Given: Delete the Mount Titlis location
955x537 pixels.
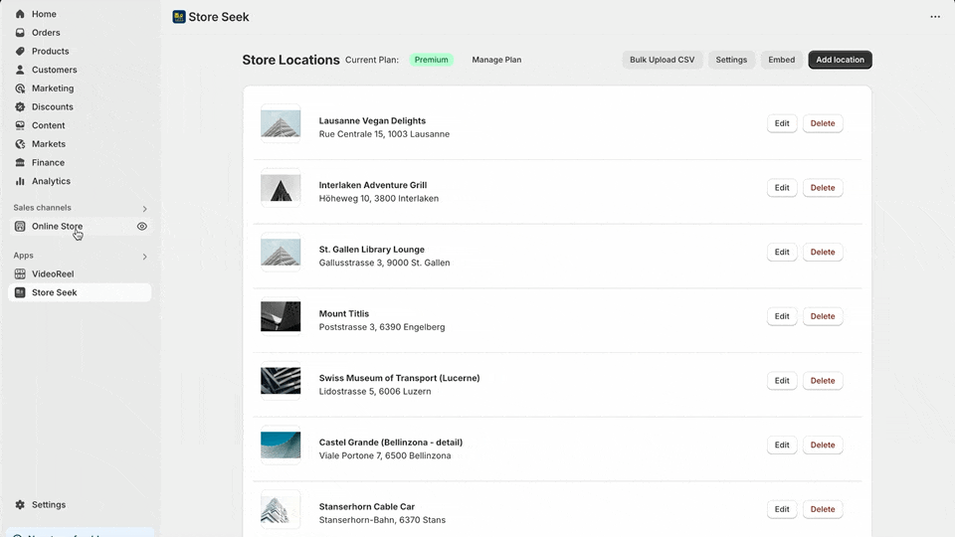Looking at the screenshot, I should click(x=822, y=316).
